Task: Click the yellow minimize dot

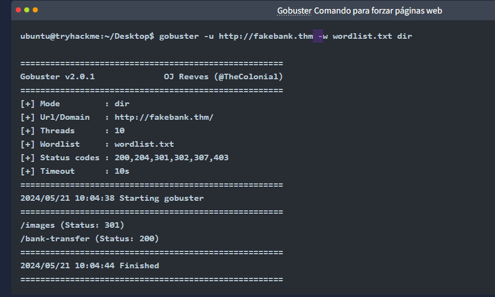Action: pos(26,10)
